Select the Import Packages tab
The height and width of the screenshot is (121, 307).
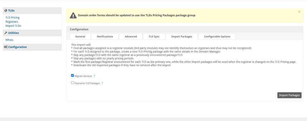coord(182,36)
